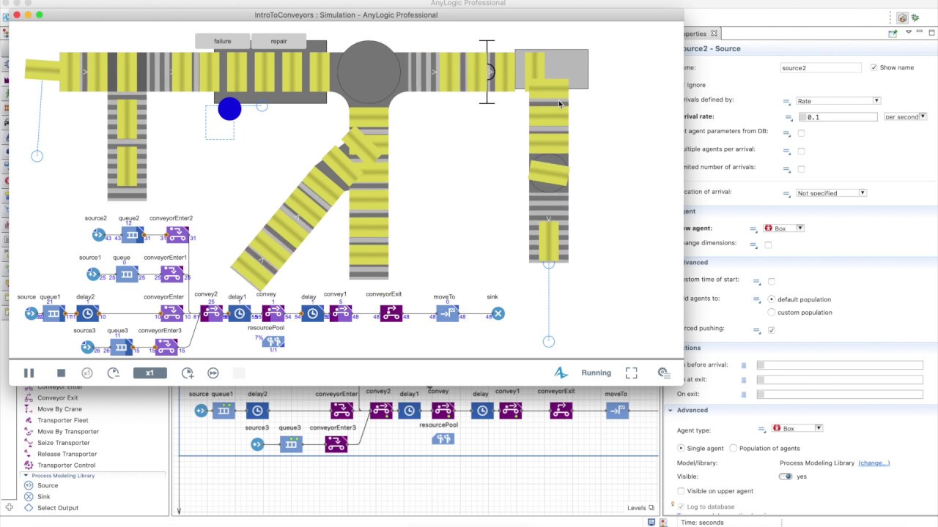
Task: Click the resourcePool block in running flowchart
Action: (273, 342)
